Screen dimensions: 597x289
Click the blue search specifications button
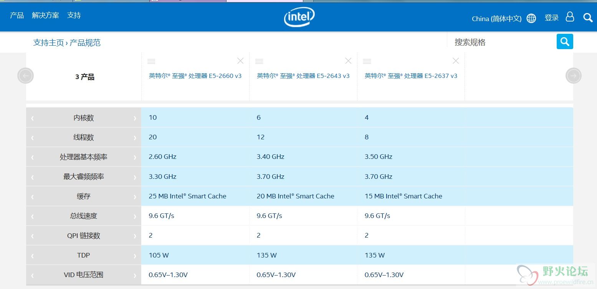click(565, 41)
